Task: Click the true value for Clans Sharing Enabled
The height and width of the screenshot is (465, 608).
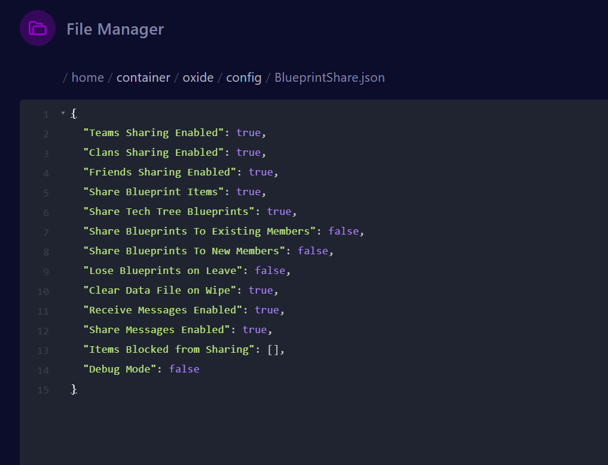Action: (248, 152)
